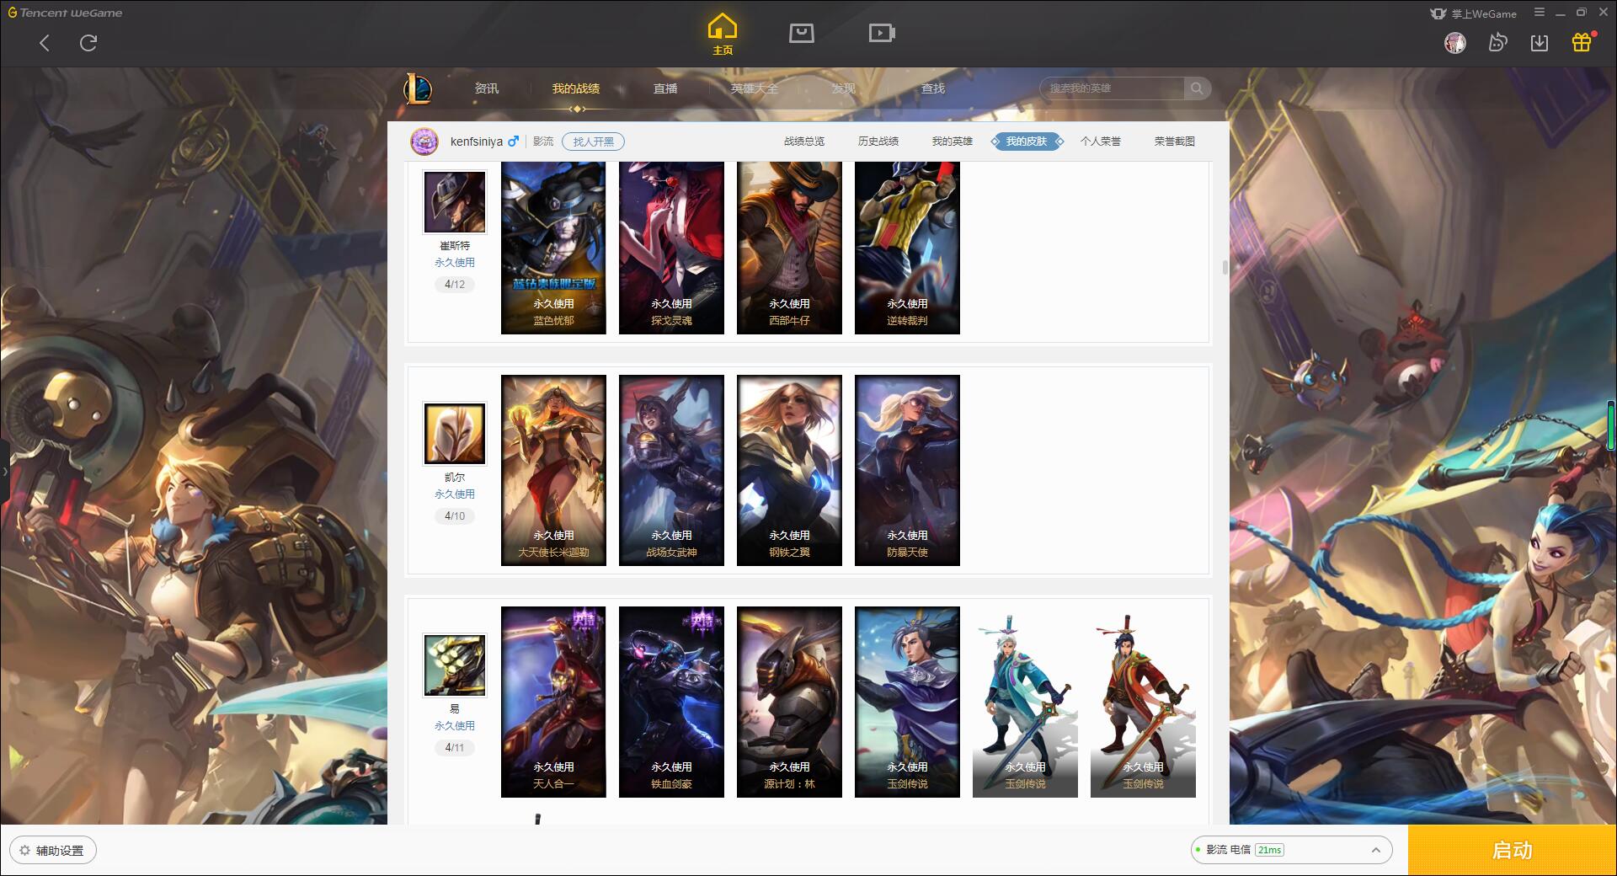The width and height of the screenshot is (1617, 876).
Task: Switch to the 查找 tab
Action: (933, 88)
